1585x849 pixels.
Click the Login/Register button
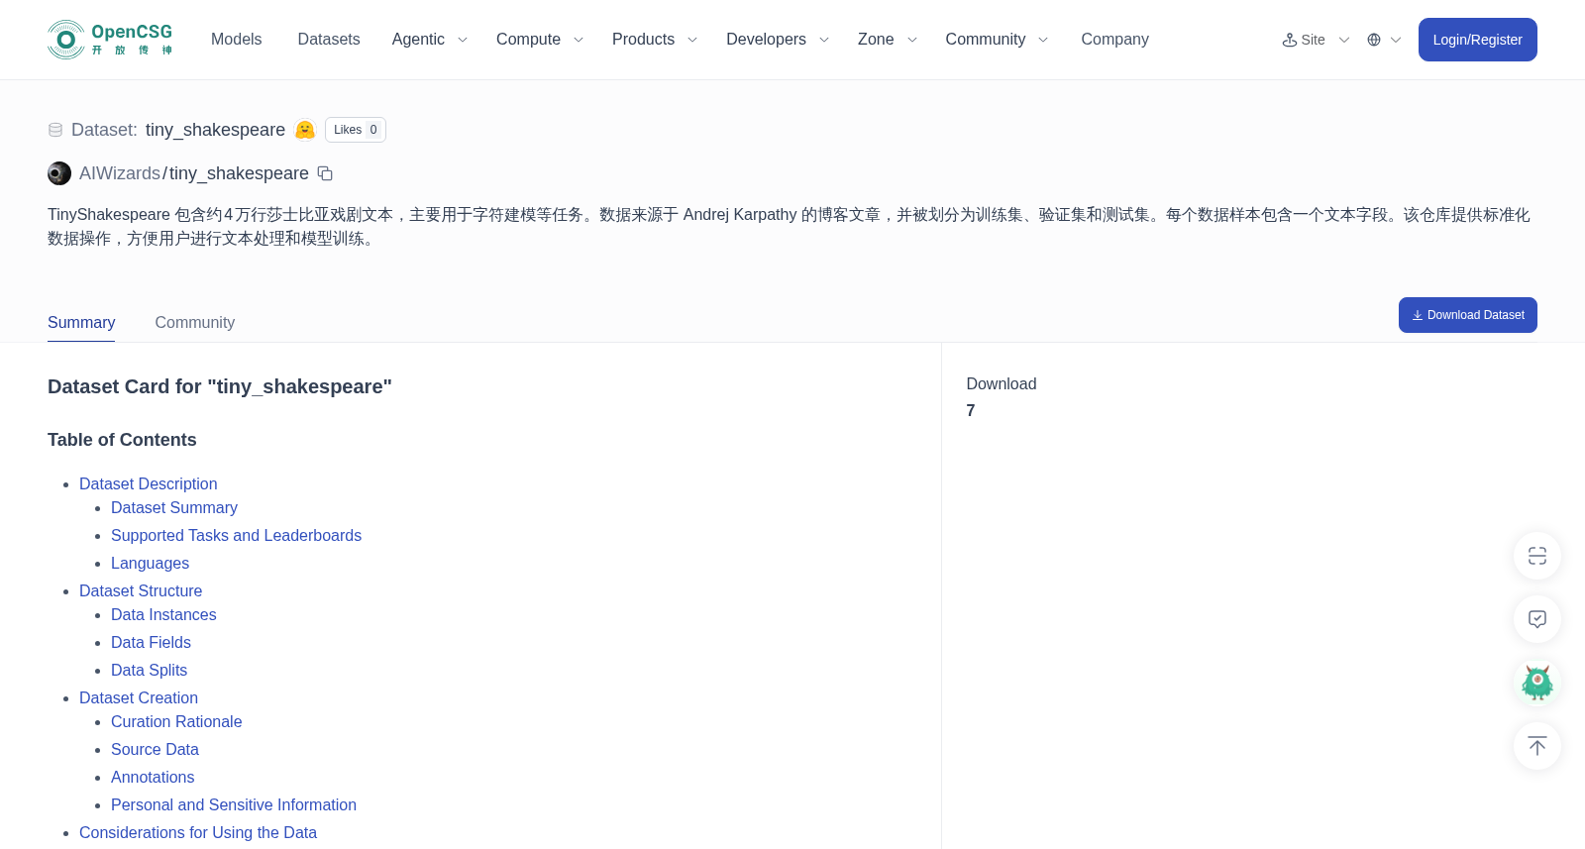click(1478, 40)
